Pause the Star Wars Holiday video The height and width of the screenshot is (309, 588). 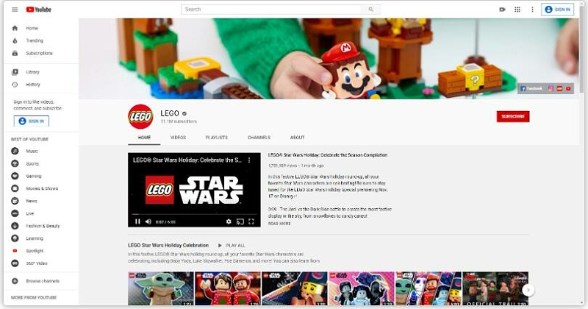[137, 221]
